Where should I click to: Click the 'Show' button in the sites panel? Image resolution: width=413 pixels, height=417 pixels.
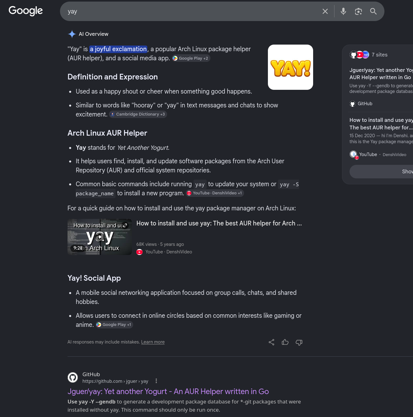tap(381, 171)
